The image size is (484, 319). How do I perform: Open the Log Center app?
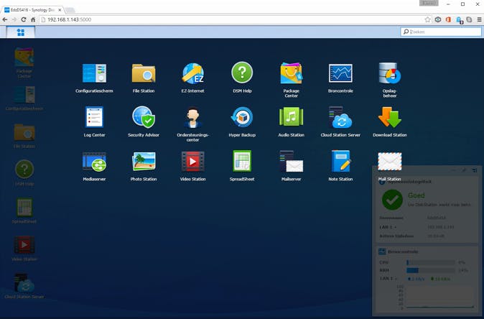[x=94, y=117]
